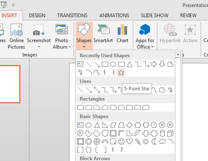
Task: Switch to the REVIEW tab
Action: click(188, 15)
